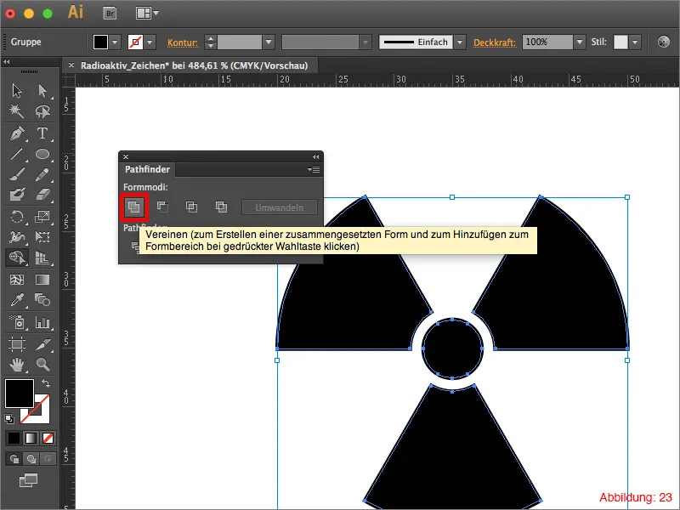Select the Width tool

click(x=17, y=237)
